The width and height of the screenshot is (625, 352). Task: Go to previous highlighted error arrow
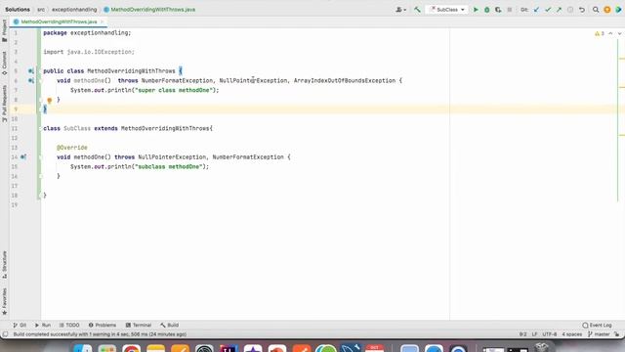click(x=610, y=33)
